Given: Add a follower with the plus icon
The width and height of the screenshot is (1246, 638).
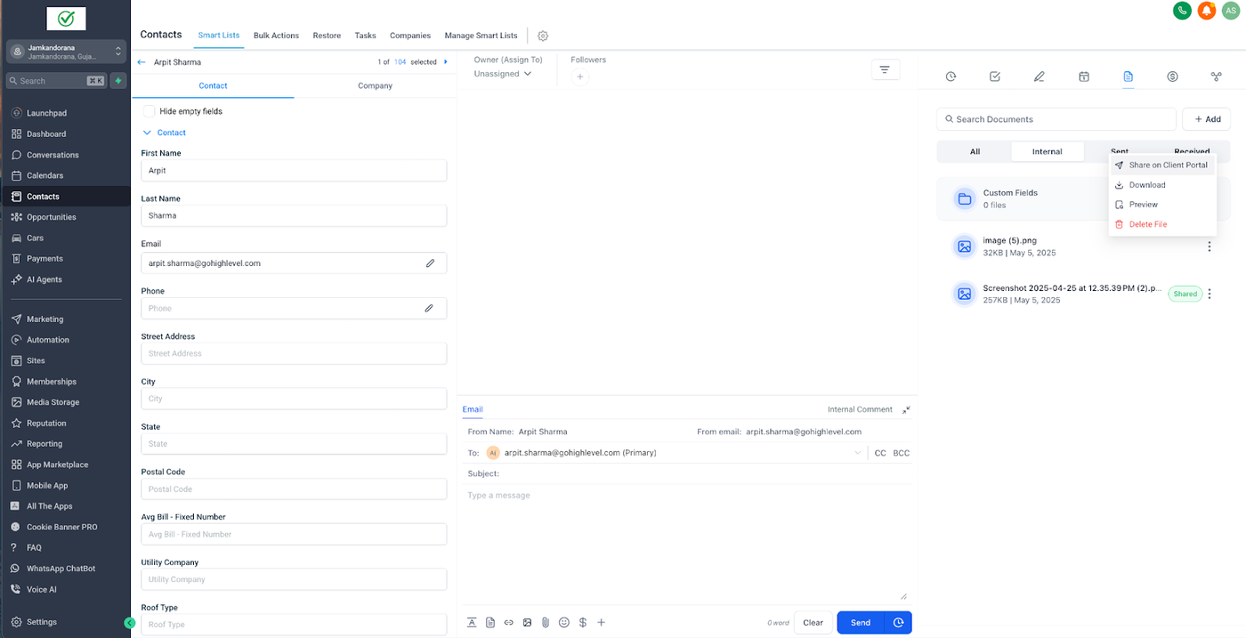Looking at the screenshot, I should 580,77.
